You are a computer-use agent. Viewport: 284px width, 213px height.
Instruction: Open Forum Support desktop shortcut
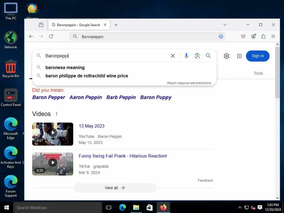click(11, 186)
